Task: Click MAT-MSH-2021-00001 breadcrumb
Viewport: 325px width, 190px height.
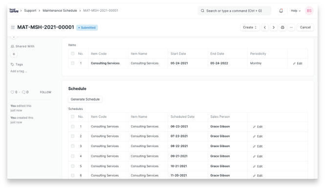Action: tap(101, 11)
